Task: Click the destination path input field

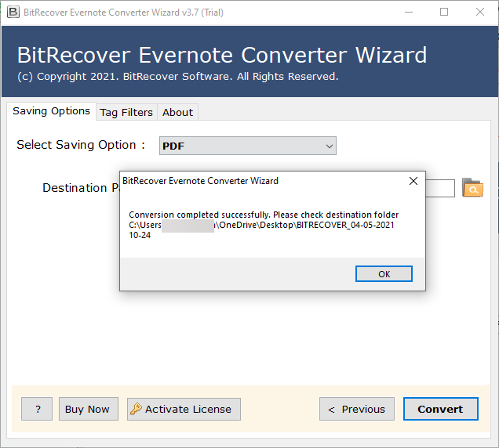Action: tap(440, 188)
